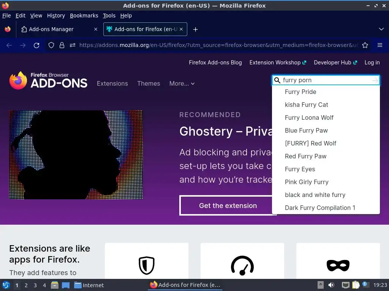The height and width of the screenshot is (291, 389).
Task: Open the Extension Workshop link
Action: [278, 63]
